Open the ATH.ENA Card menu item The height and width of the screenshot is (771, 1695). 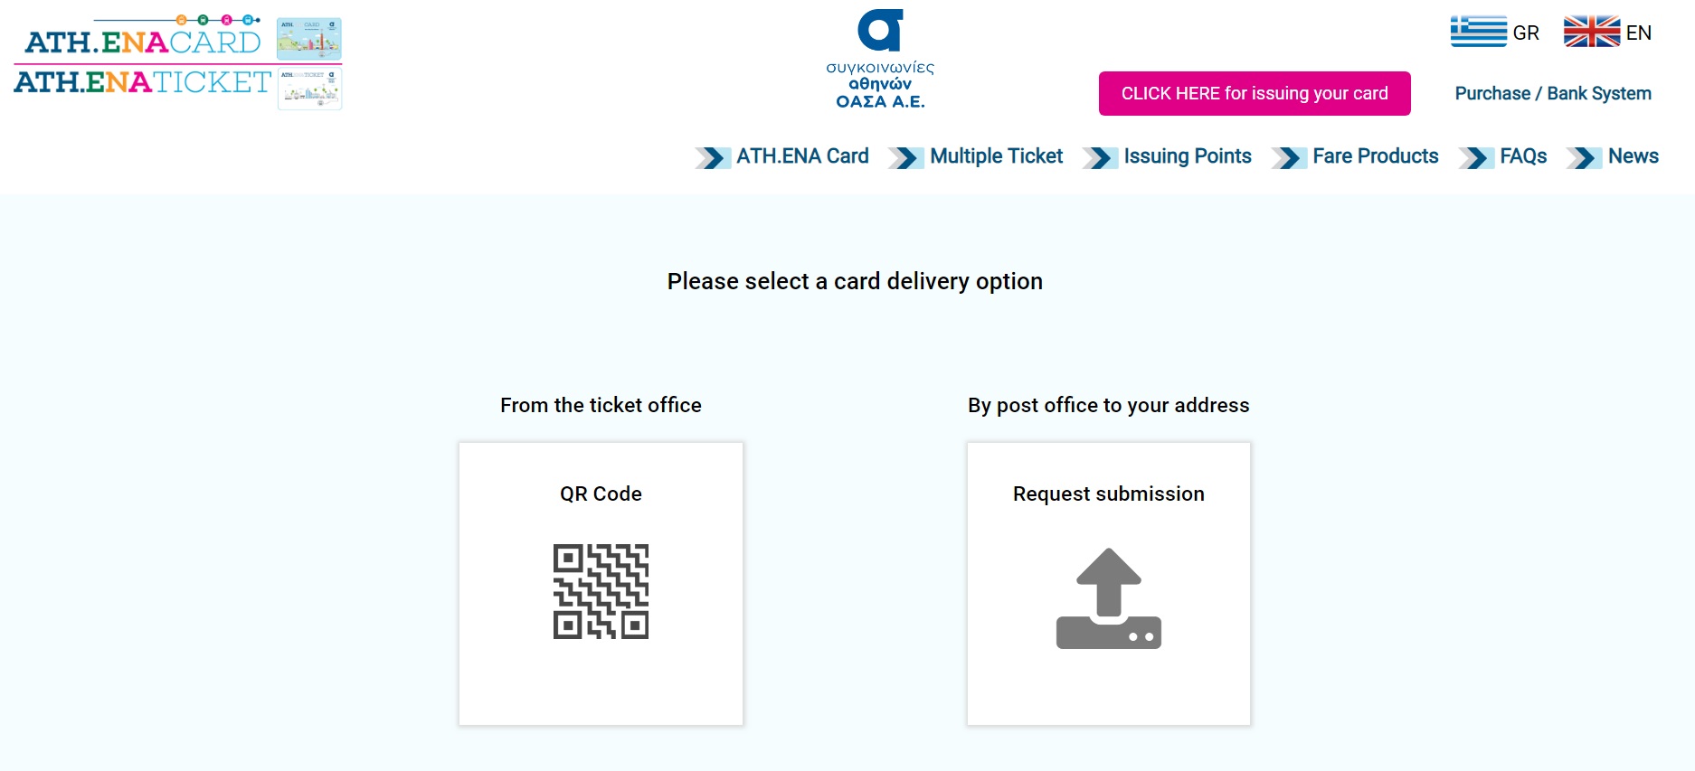801,156
